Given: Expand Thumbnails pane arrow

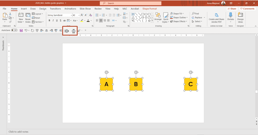Looking at the screenshot, I should point(3,37).
